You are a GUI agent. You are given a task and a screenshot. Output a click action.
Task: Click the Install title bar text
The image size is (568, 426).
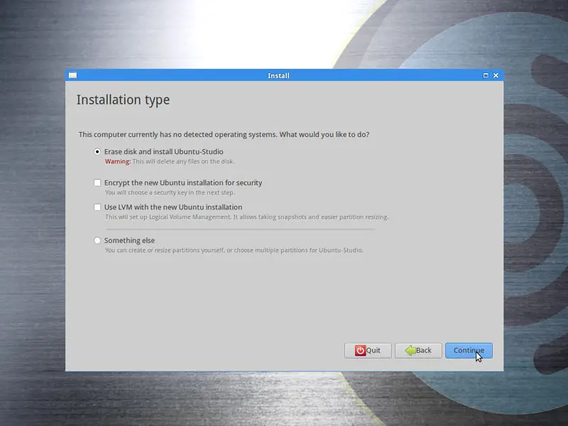(x=278, y=76)
